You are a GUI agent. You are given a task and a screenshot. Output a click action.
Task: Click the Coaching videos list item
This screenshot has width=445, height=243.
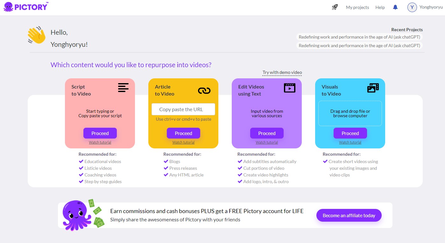click(x=97, y=175)
